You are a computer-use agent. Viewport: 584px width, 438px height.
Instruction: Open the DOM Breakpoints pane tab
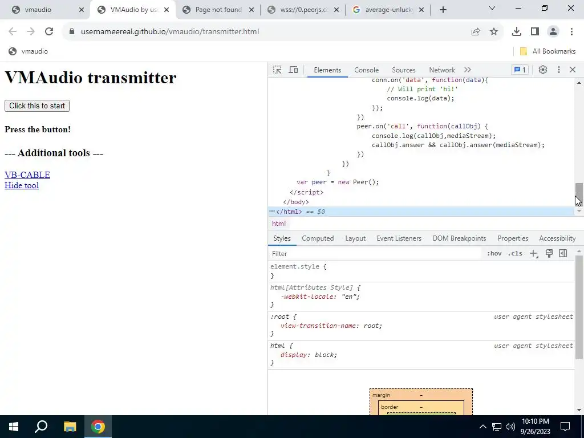[459, 238]
